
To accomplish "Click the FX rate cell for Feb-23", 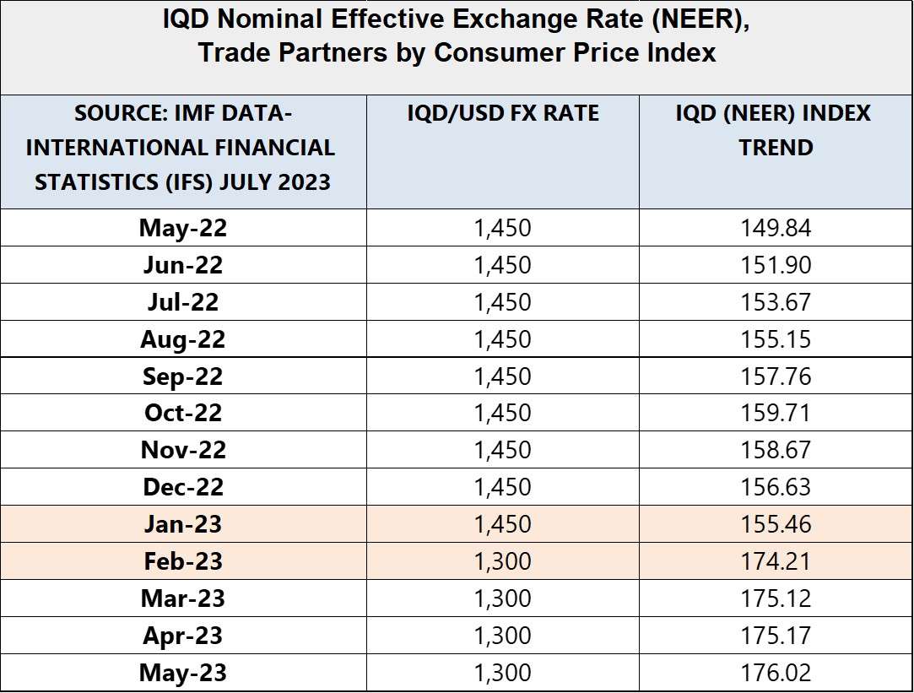I will (x=503, y=561).
